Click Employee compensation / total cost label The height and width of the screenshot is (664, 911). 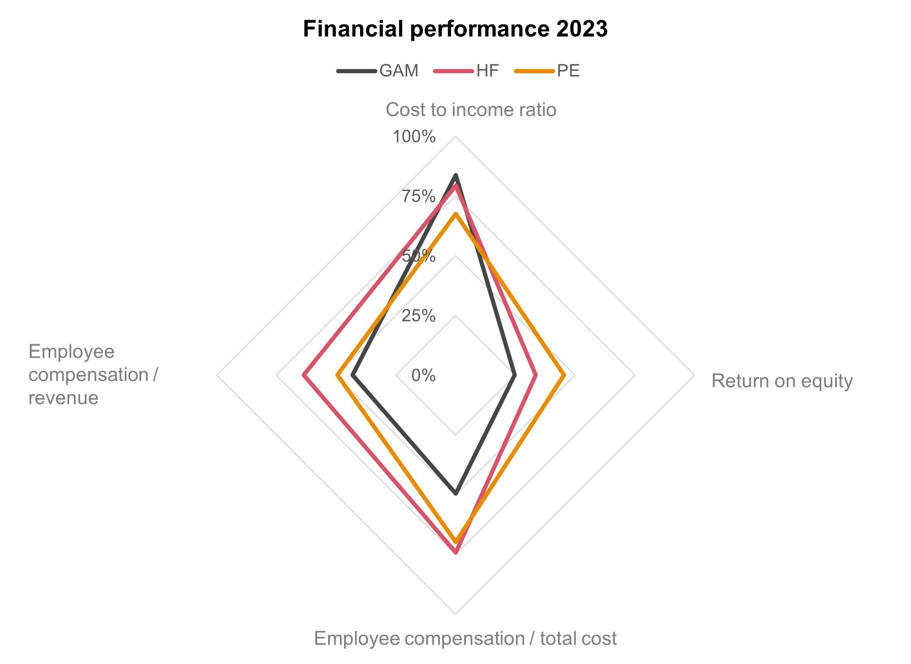[465, 638]
